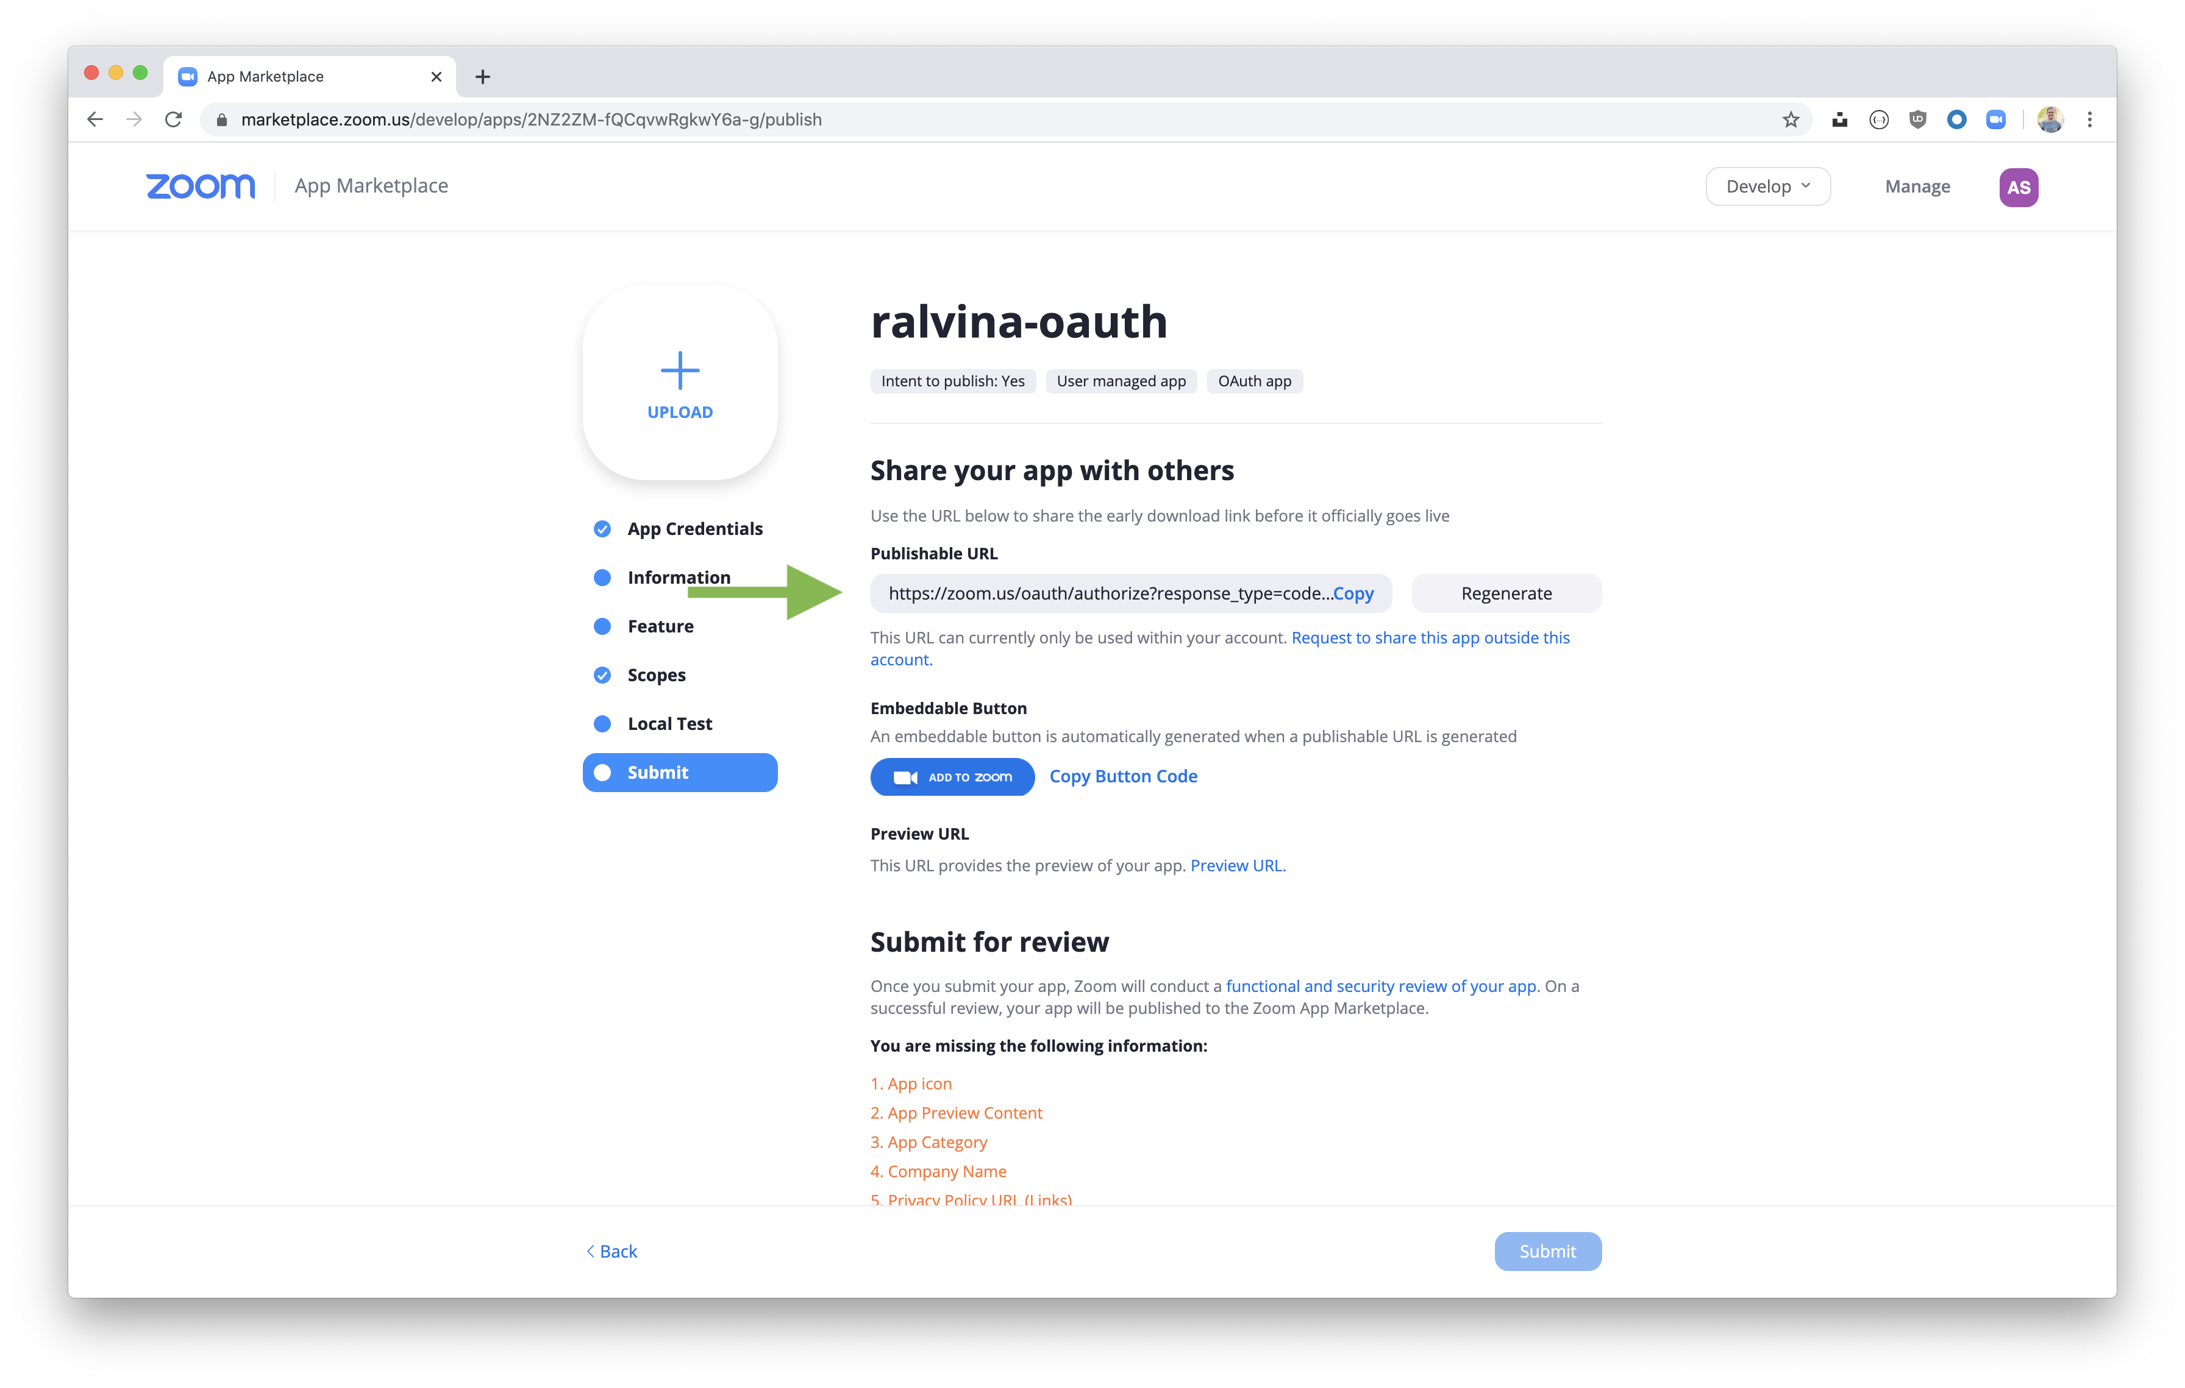Reload the current page
Image resolution: width=2185 pixels, height=1388 pixels.
tap(173, 119)
